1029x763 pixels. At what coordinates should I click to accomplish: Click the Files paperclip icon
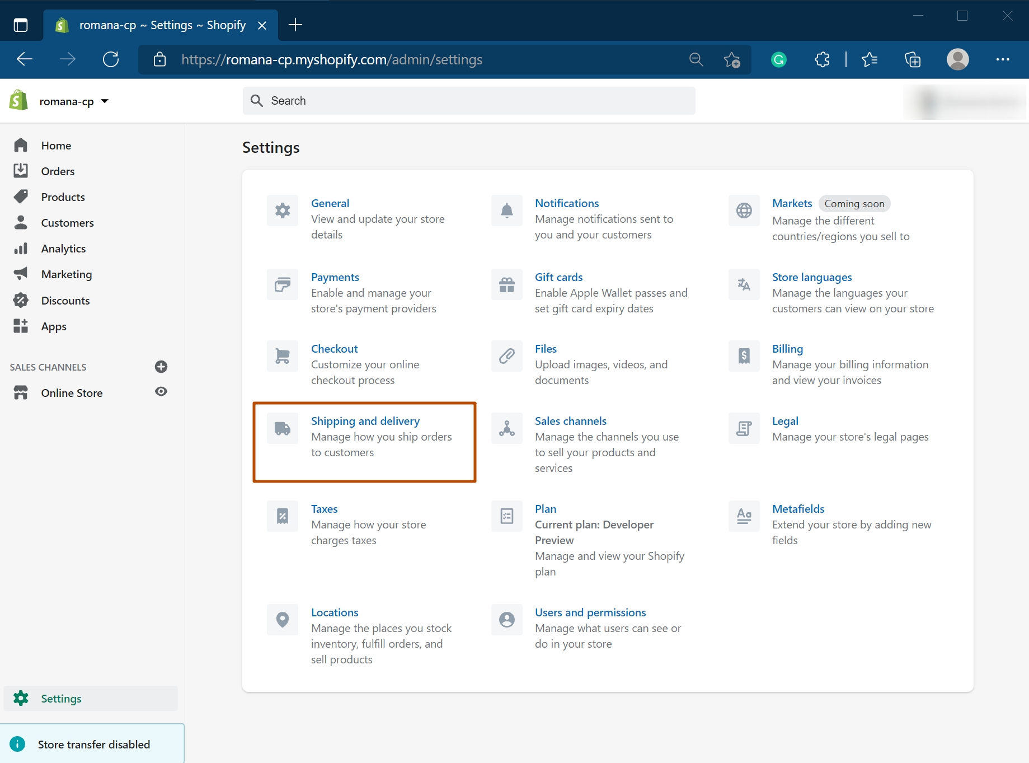pos(507,356)
